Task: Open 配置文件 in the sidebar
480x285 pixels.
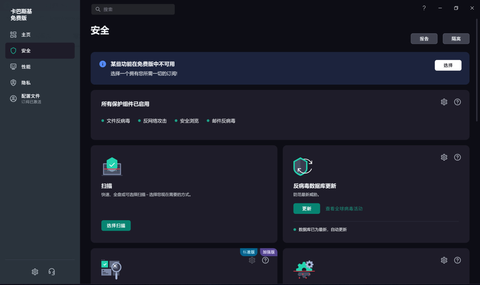Action: pos(40,98)
